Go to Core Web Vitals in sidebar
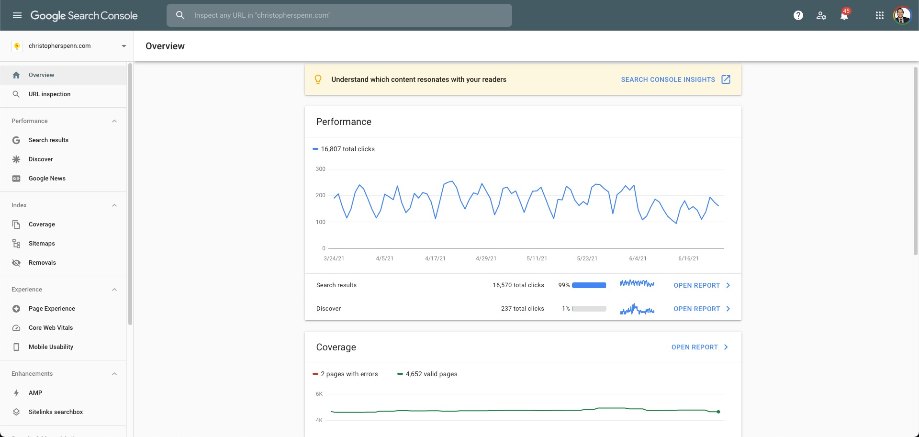The width and height of the screenshot is (919, 437). pos(63,328)
